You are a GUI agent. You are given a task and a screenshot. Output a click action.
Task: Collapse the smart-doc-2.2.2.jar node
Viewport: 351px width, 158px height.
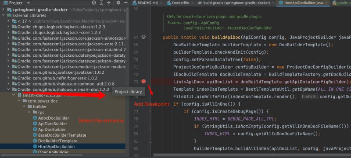coord(14,95)
